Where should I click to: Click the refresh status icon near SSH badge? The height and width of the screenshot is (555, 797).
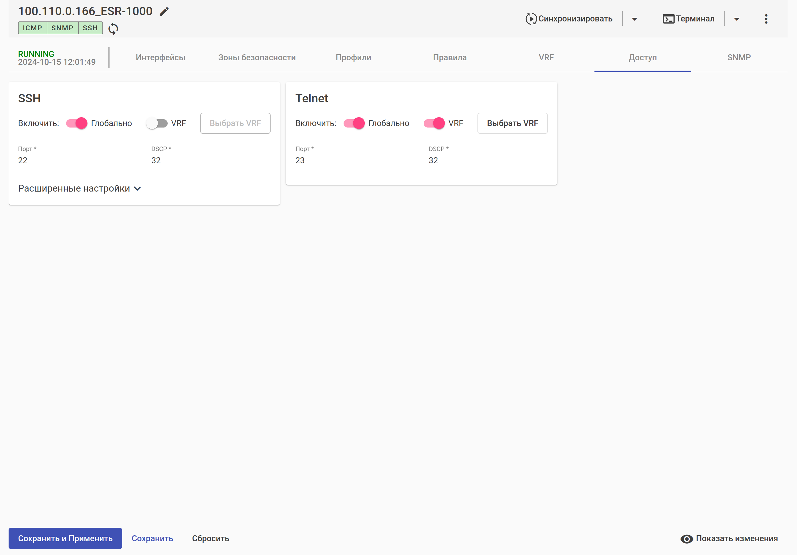pos(113,28)
